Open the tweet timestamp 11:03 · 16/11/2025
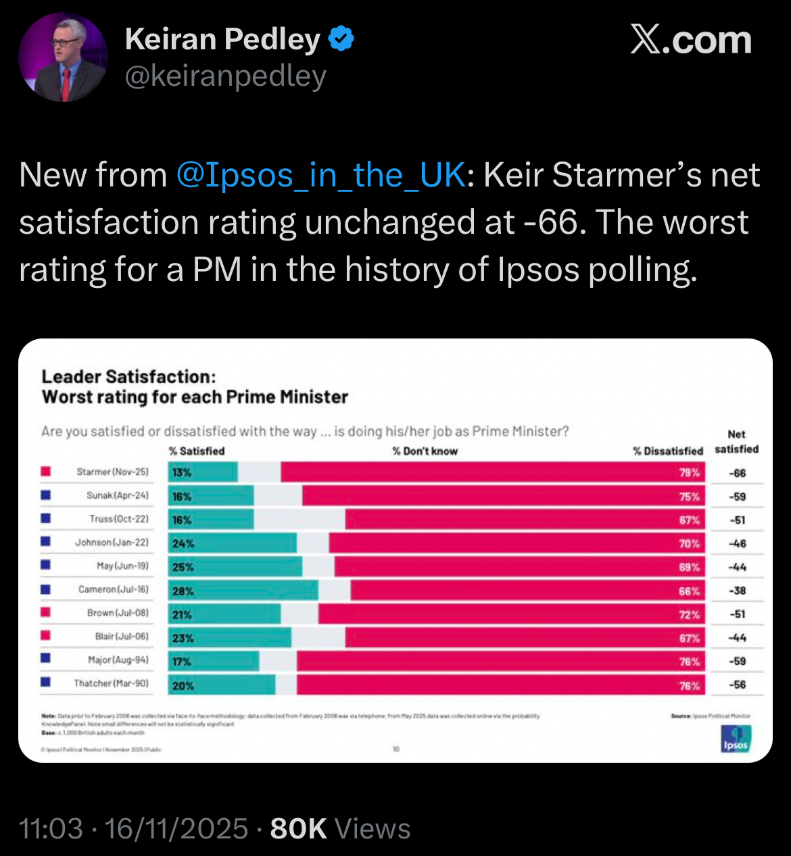The height and width of the screenshot is (856, 791). [133, 828]
